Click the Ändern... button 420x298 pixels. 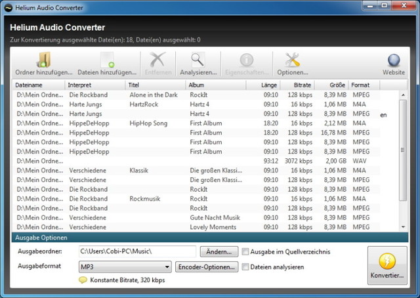coord(219,252)
